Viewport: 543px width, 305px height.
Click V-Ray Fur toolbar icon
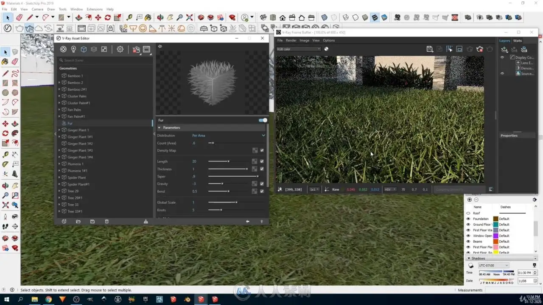pyautogui.click(x=234, y=28)
